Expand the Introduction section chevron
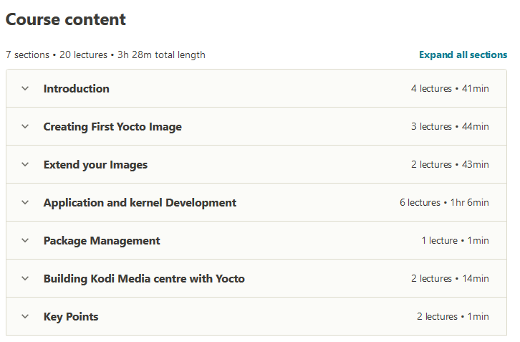The width and height of the screenshot is (520, 342). tap(25, 88)
